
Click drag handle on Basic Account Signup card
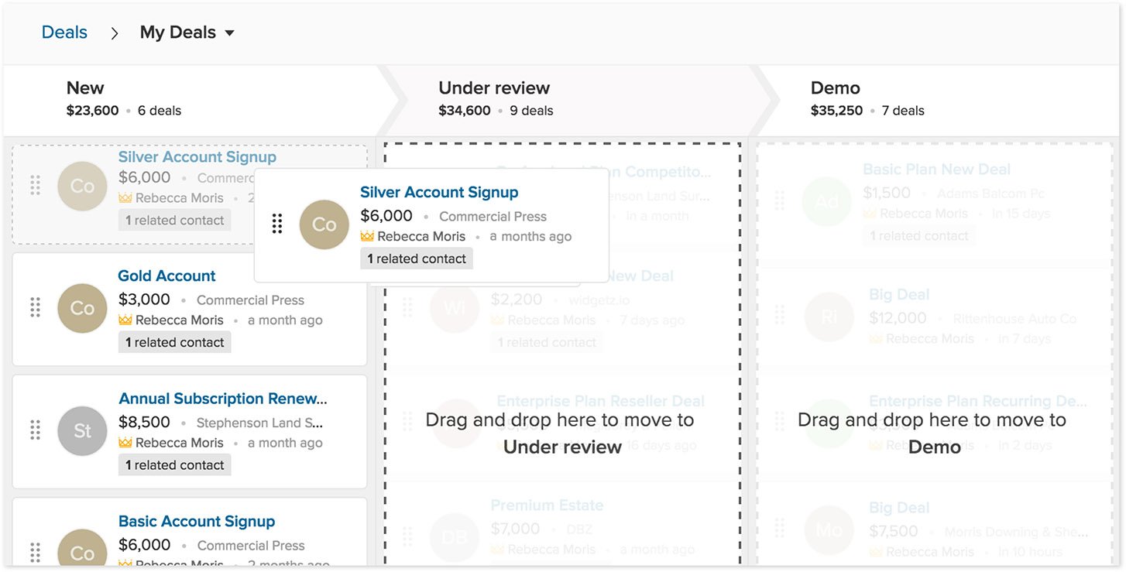(35, 553)
